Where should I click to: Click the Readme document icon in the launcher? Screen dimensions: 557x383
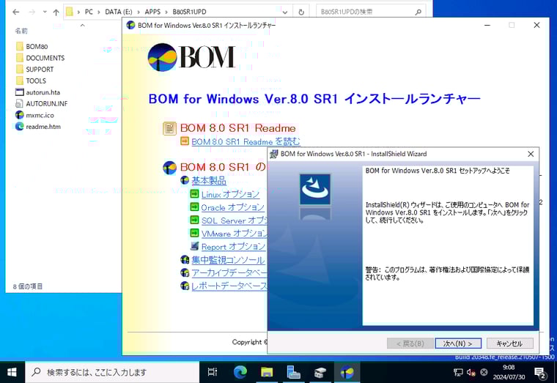pyautogui.click(x=169, y=128)
